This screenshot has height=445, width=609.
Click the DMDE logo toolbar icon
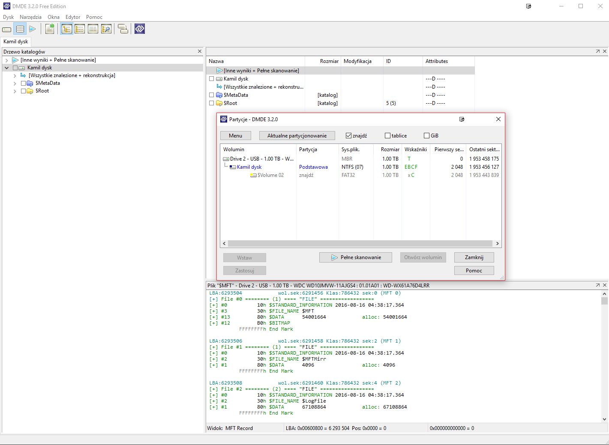point(140,29)
